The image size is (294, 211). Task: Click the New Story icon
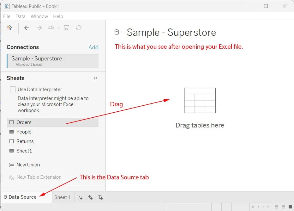(100, 197)
